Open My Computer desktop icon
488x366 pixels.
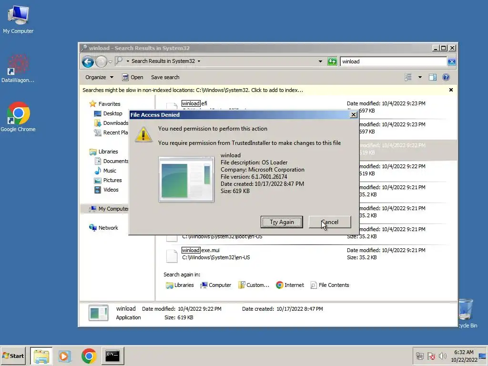click(18, 19)
